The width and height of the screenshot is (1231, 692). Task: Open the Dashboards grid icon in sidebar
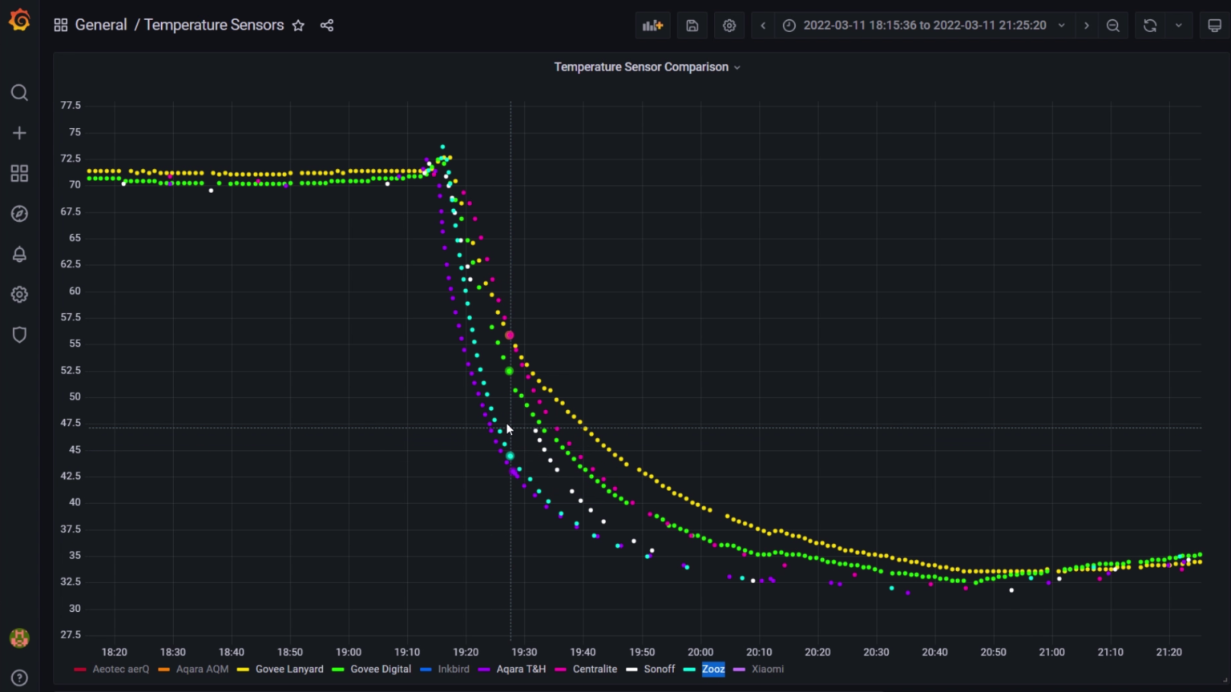19,173
